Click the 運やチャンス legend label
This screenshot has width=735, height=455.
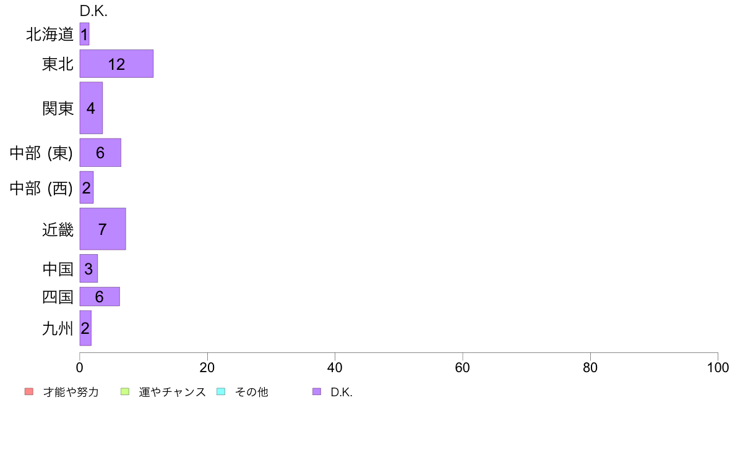pos(173,392)
